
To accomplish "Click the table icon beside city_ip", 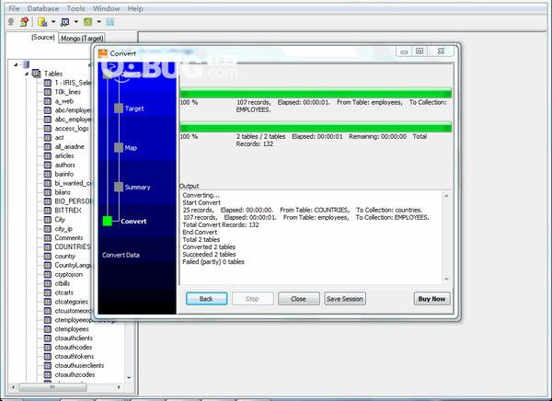I will pos(48,229).
